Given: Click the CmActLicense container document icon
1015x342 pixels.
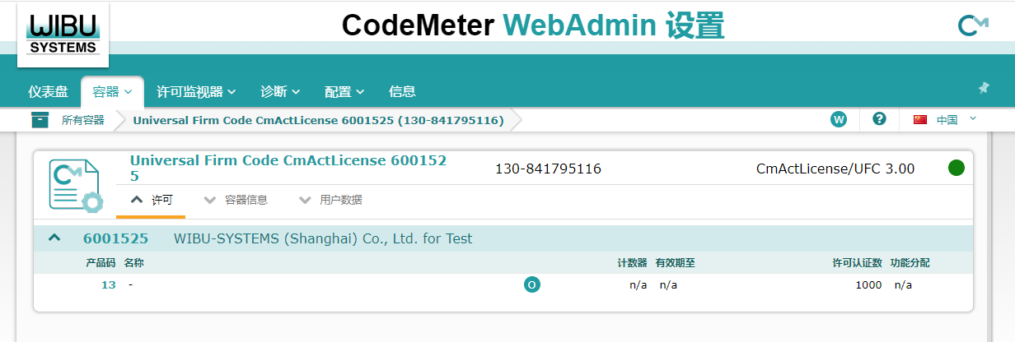Looking at the screenshot, I should (75, 187).
